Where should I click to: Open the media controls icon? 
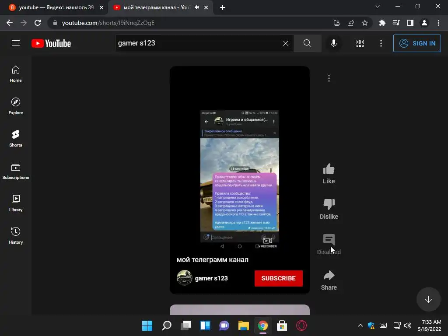click(x=396, y=23)
